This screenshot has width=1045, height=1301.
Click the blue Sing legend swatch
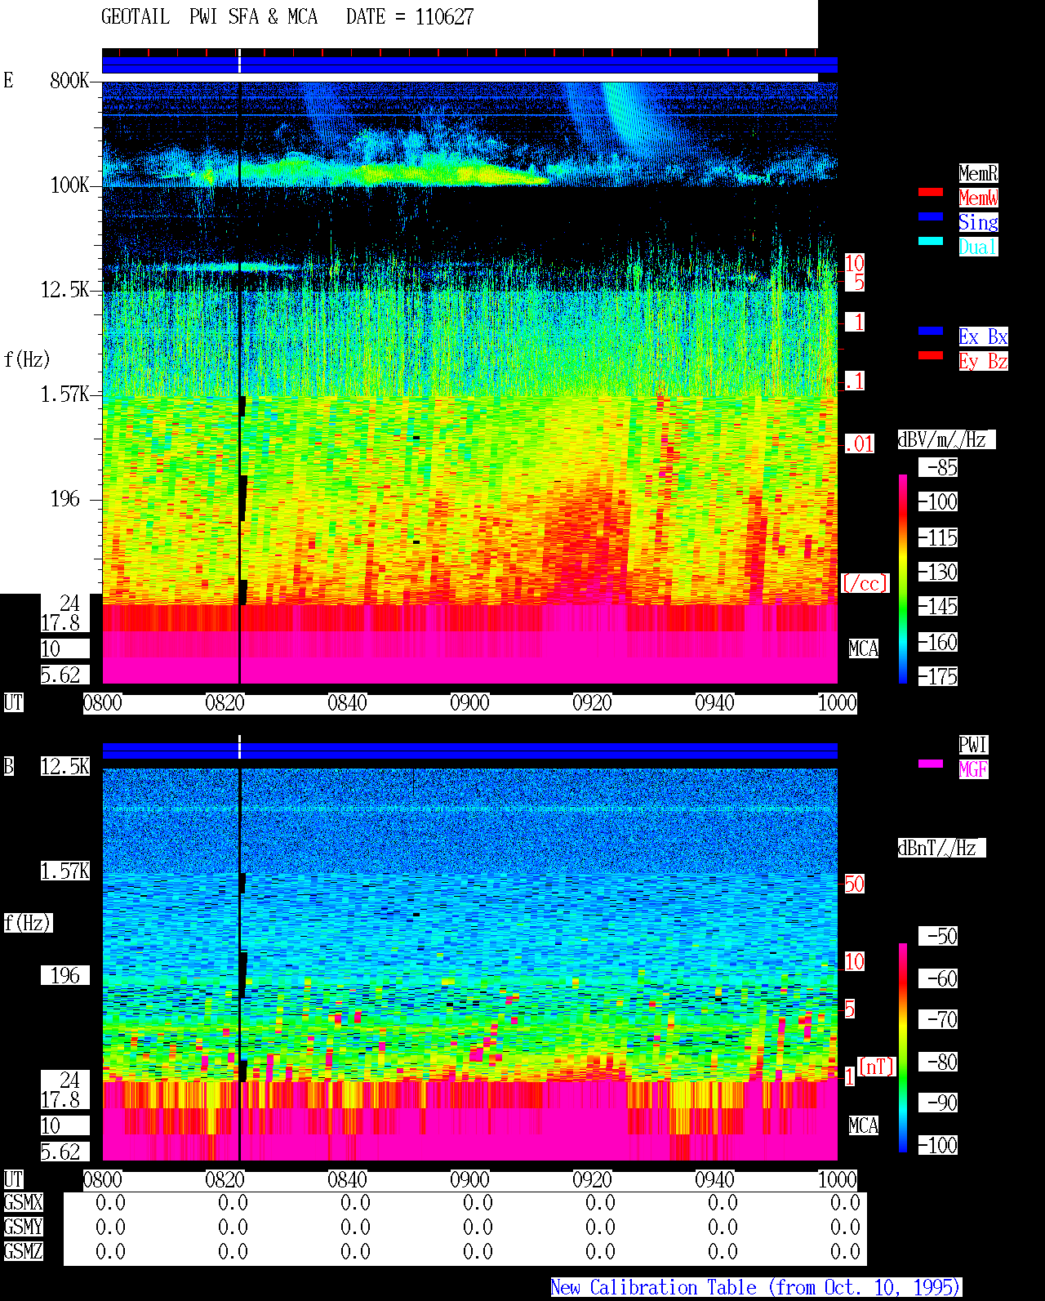coord(931,216)
